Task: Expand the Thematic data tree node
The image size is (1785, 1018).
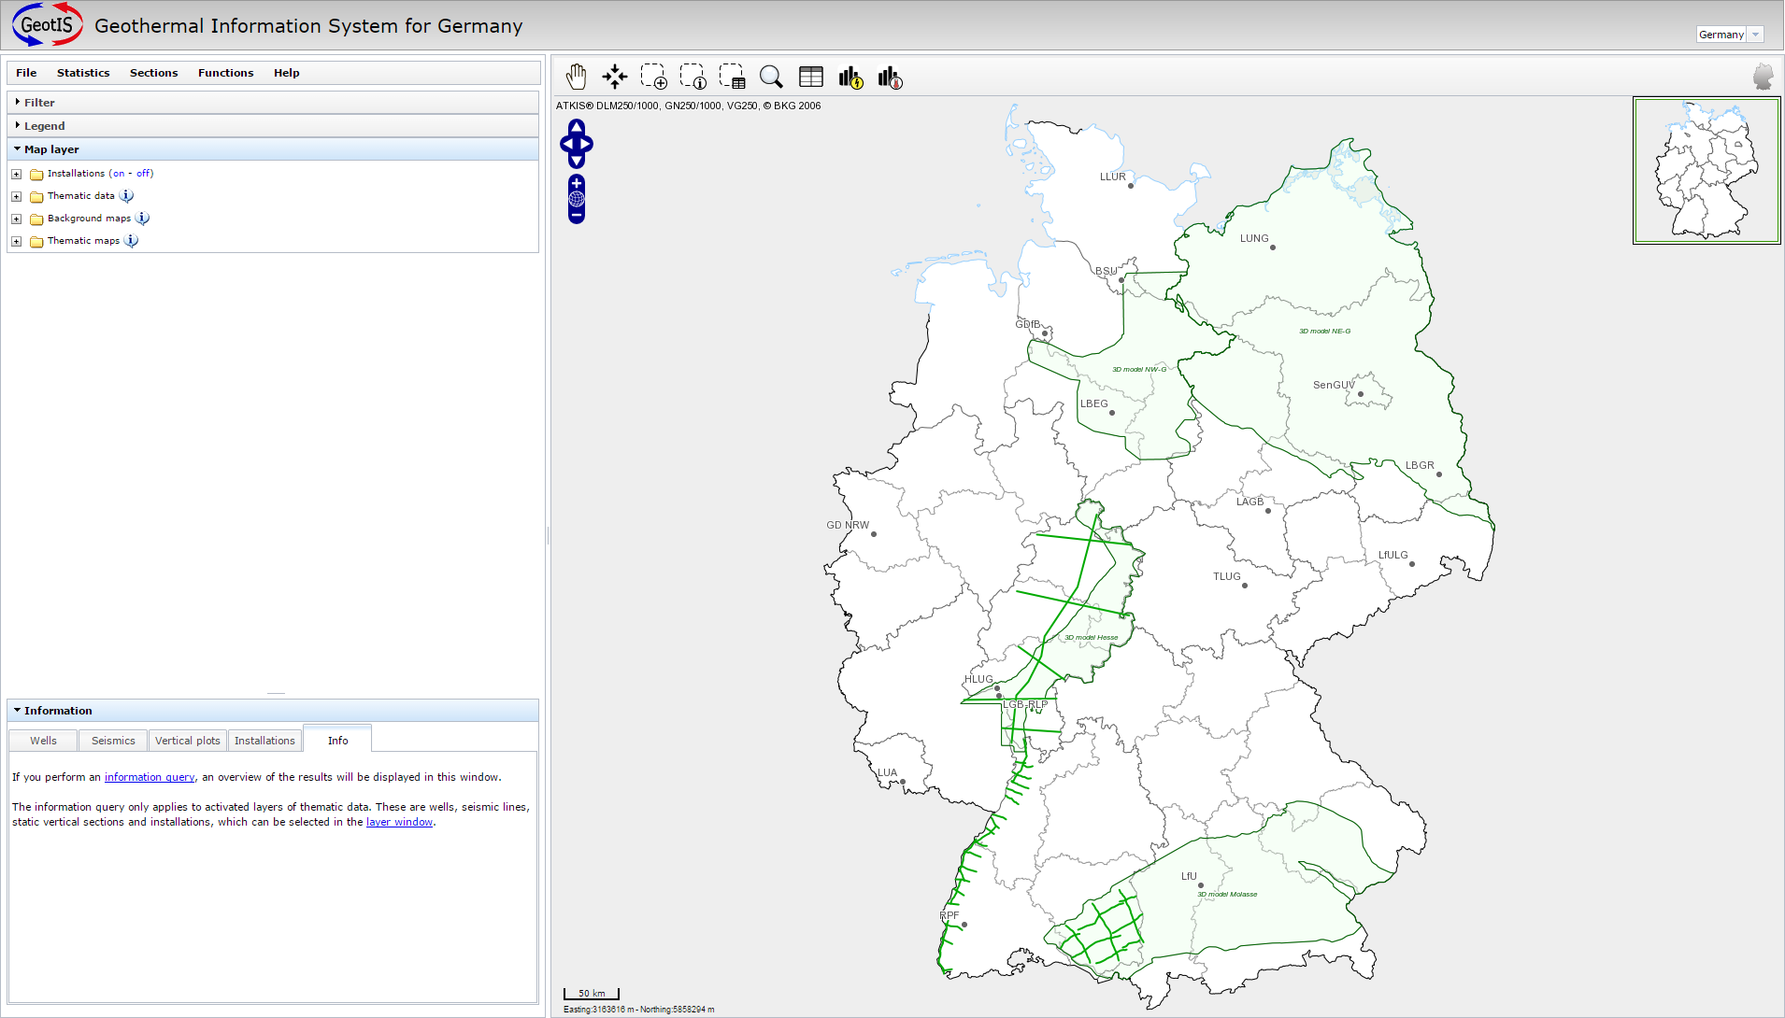Action: click(x=16, y=197)
